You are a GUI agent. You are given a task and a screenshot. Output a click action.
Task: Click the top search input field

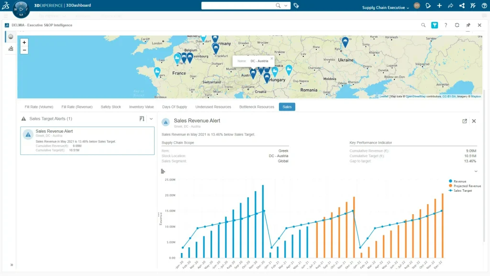(238, 6)
